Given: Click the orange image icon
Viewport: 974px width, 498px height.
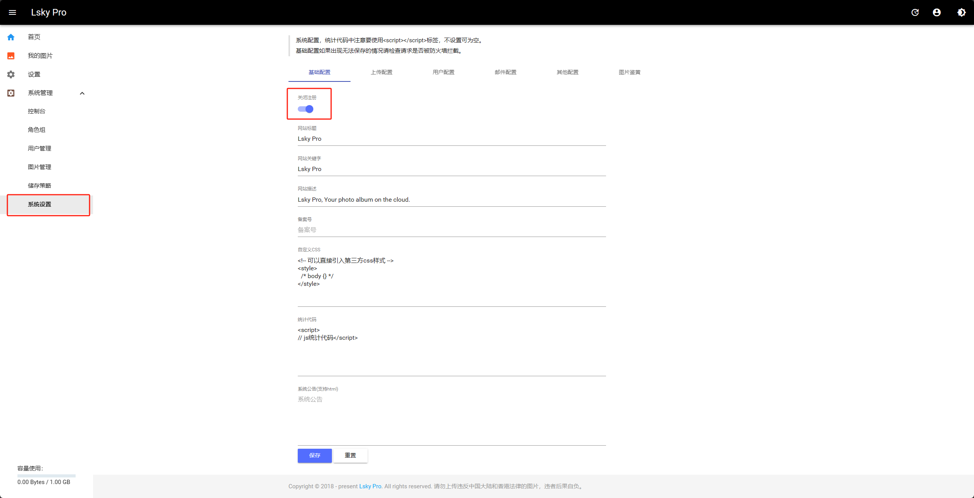Looking at the screenshot, I should (11, 56).
